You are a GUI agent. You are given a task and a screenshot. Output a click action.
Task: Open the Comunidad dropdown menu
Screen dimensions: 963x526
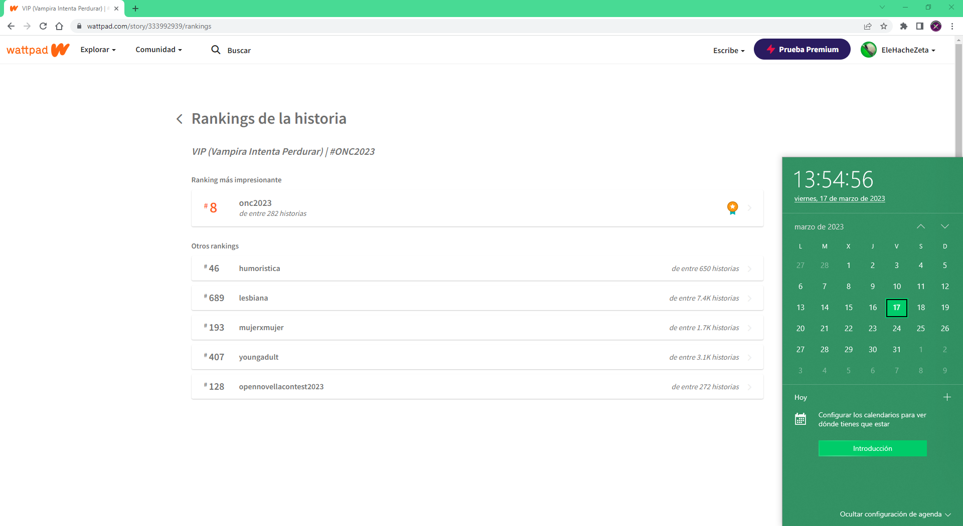click(x=158, y=50)
